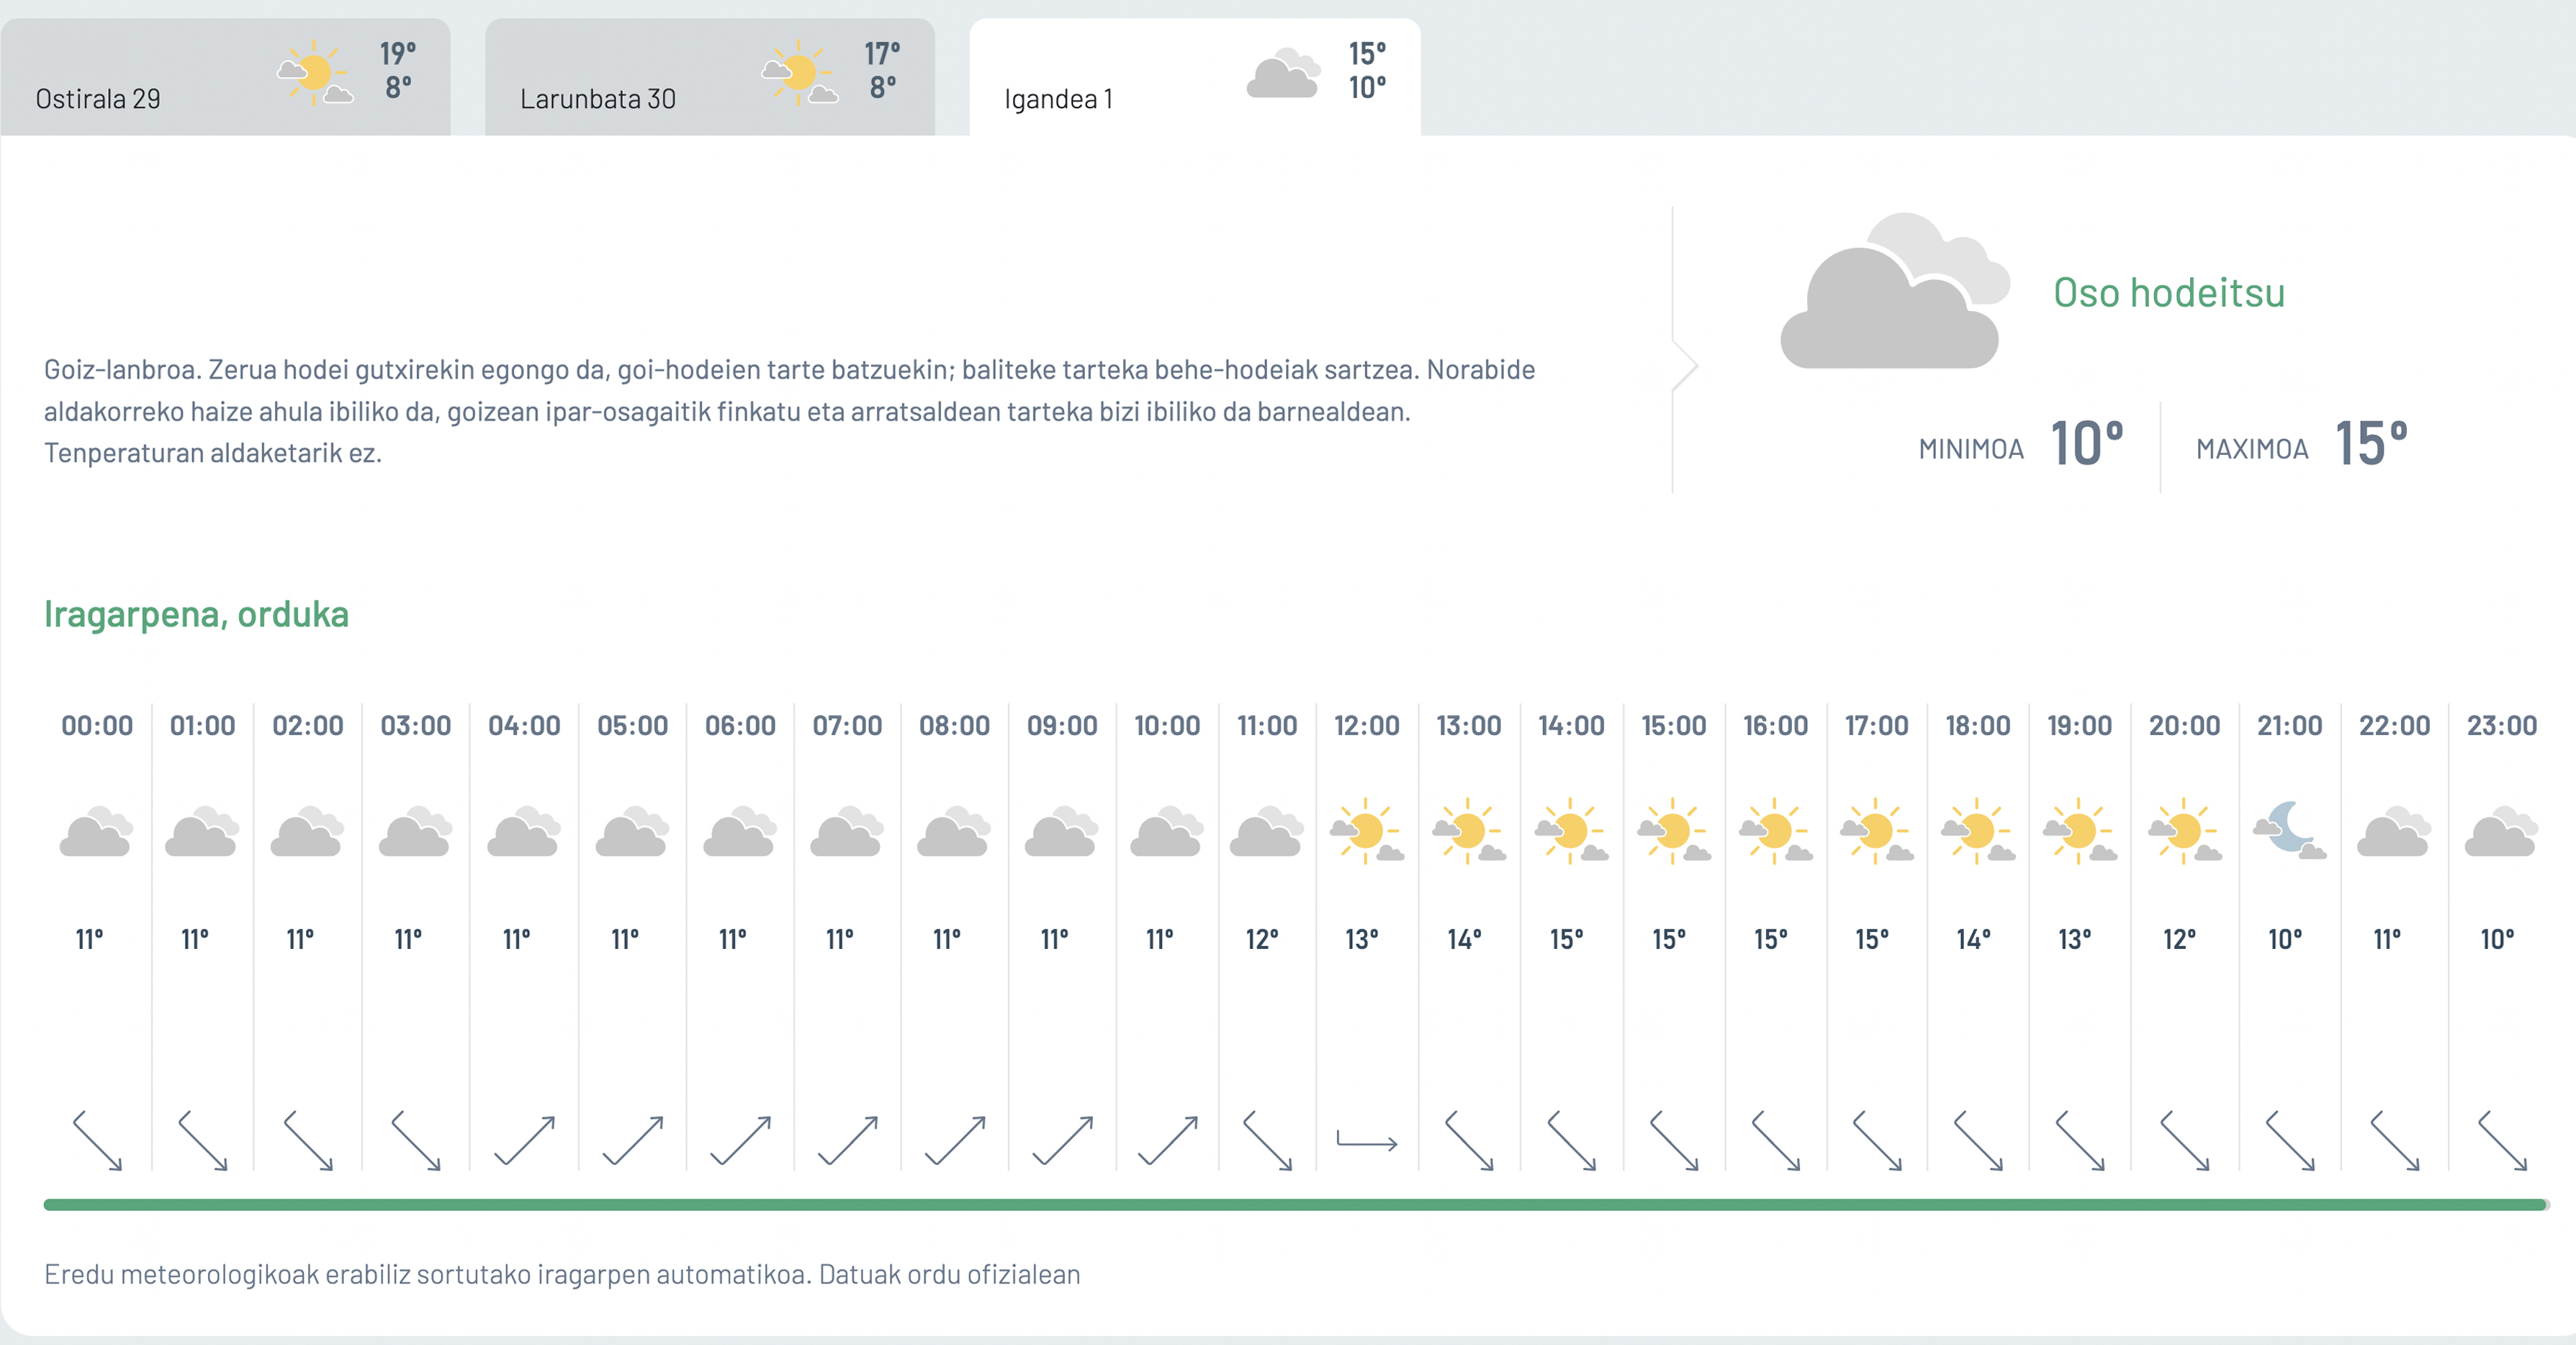Click the 15° temperature under 16:00
Screen dimensions: 2576x1345
click(x=1770, y=940)
